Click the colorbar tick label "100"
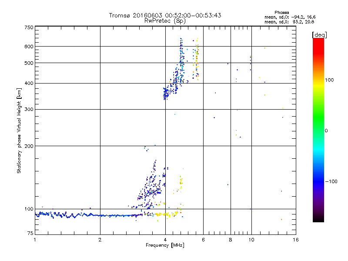This screenshot has height=261, width=348. [329, 80]
